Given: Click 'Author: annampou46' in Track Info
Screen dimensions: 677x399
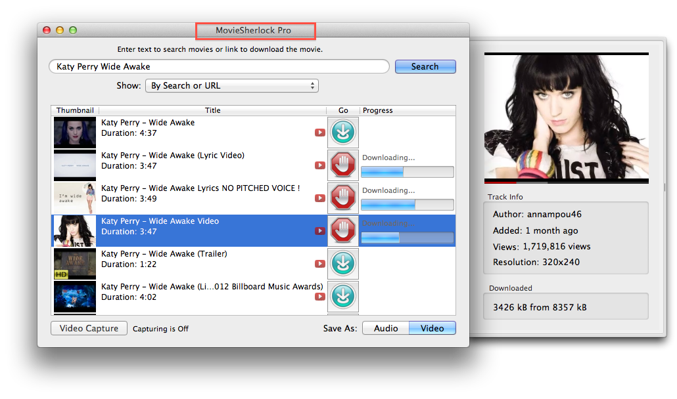Looking at the screenshot, I should coord(537,214).
